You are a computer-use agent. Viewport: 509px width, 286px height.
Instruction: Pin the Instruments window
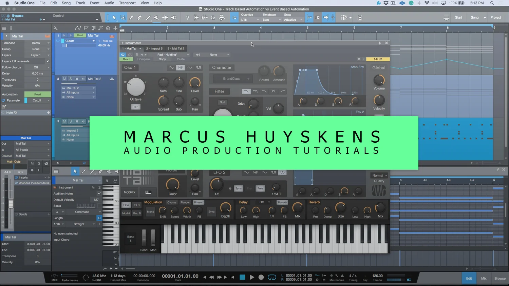(x=379, y=43)
